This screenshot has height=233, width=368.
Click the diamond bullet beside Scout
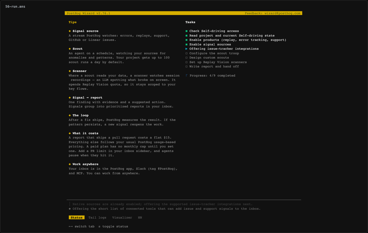(x=70, y=49)
